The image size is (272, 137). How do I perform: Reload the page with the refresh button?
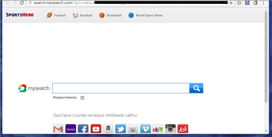click(x=22, y=3)
